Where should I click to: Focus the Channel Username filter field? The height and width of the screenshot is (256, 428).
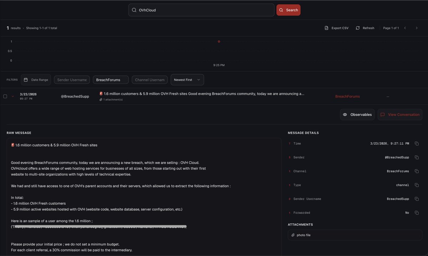(150, 80)
